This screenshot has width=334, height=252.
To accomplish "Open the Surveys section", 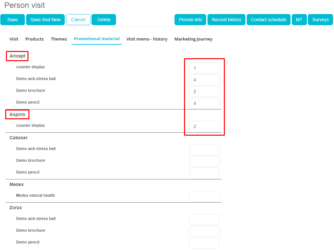I will coord(320,20).
